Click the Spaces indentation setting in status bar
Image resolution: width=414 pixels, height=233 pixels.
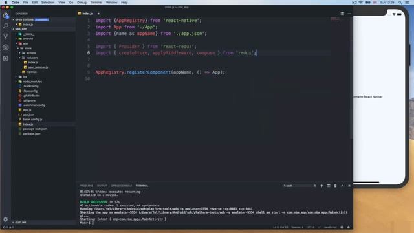point(298,227)
